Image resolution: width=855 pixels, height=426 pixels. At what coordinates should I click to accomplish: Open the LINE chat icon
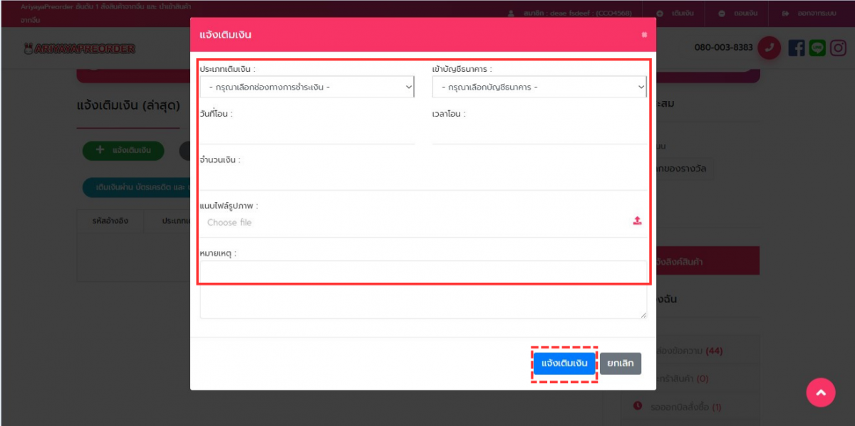tap(817, 48)
